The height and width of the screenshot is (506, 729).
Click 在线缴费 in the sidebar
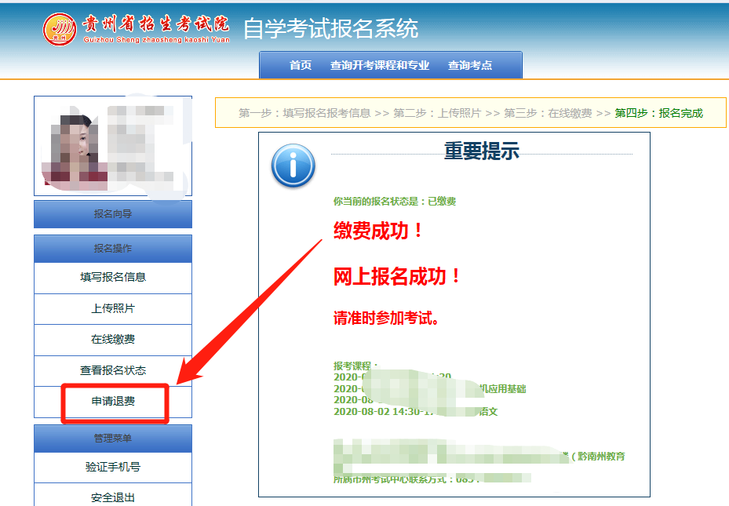[113, 340]
